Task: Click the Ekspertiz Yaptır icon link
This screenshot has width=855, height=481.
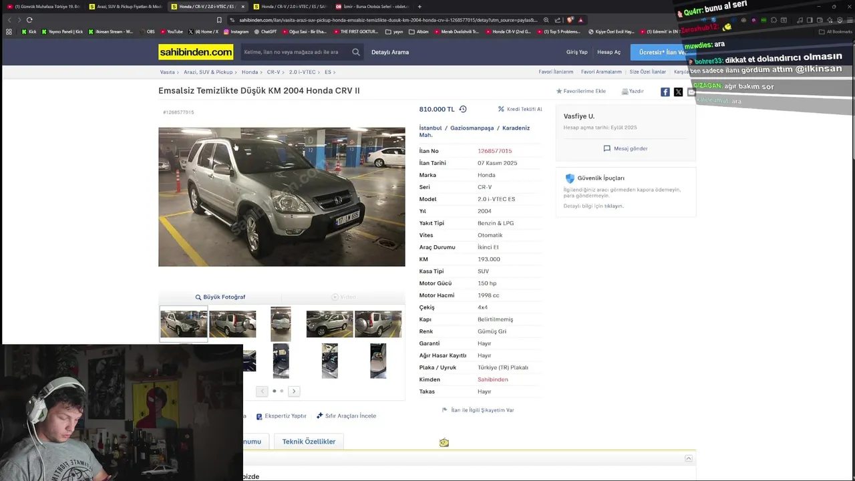Action: click(x=281, y=416)
